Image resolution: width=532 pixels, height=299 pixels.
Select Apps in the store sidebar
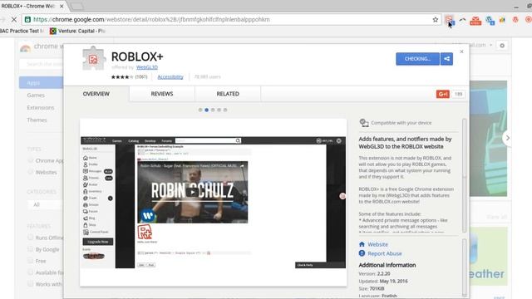coord(41,83)
